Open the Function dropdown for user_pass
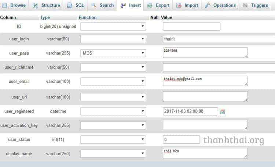The image size is (275, 167). coord(113,53)
